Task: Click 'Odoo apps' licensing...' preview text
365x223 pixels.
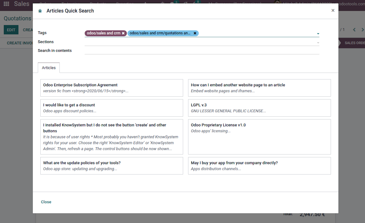Action: 211,131
